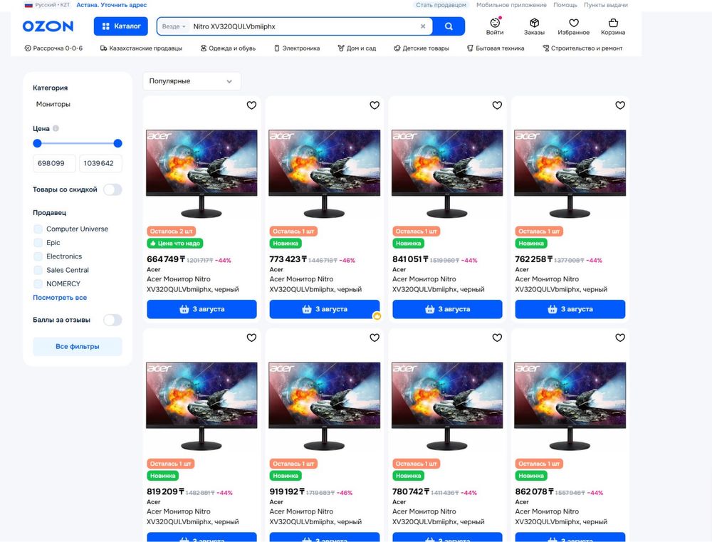Open Детские товары category
The width and height of the screenshot is (712, 542).
pos(422,48)
